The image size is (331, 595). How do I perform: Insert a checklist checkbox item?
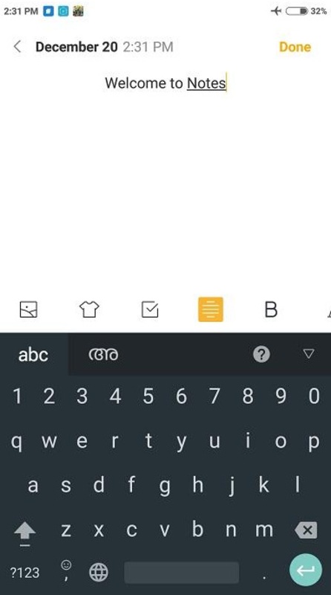click(150, 309)
